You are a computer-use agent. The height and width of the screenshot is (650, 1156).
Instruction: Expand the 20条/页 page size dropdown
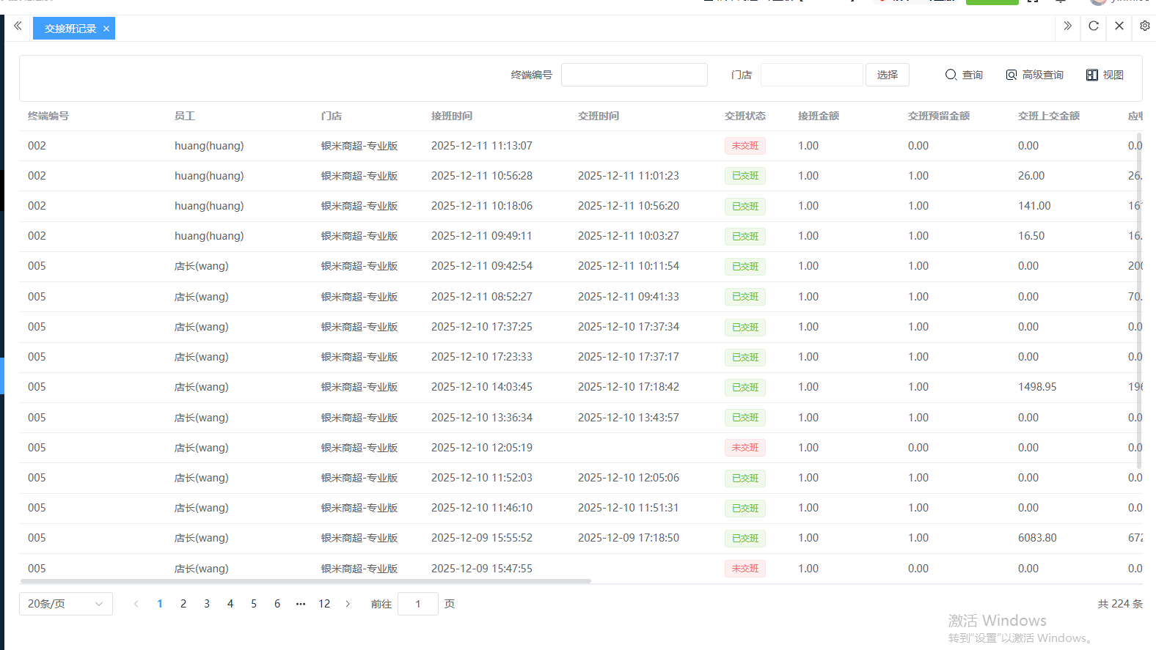click(x=66, y=604)
